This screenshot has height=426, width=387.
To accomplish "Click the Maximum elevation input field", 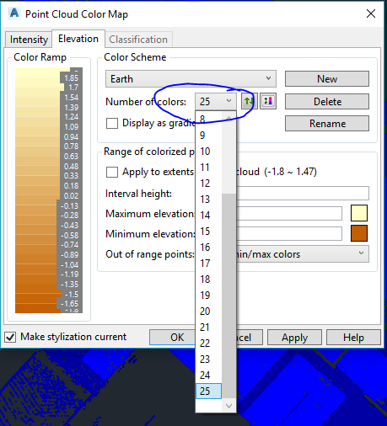I will tap(289, 214).
